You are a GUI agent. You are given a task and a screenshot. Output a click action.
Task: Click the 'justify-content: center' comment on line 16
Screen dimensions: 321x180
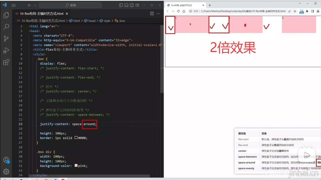68,91
